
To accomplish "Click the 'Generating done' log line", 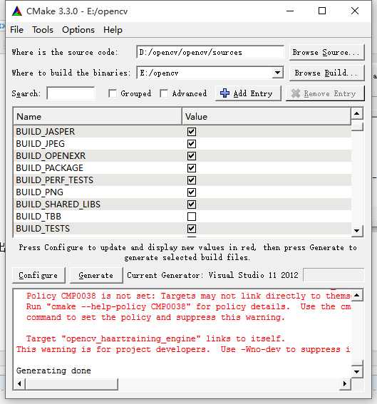I will [53, 371].
